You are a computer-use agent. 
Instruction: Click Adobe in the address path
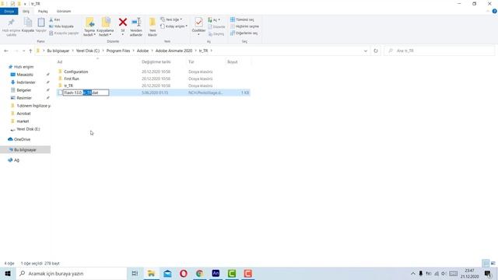click(x=142, y=51)
